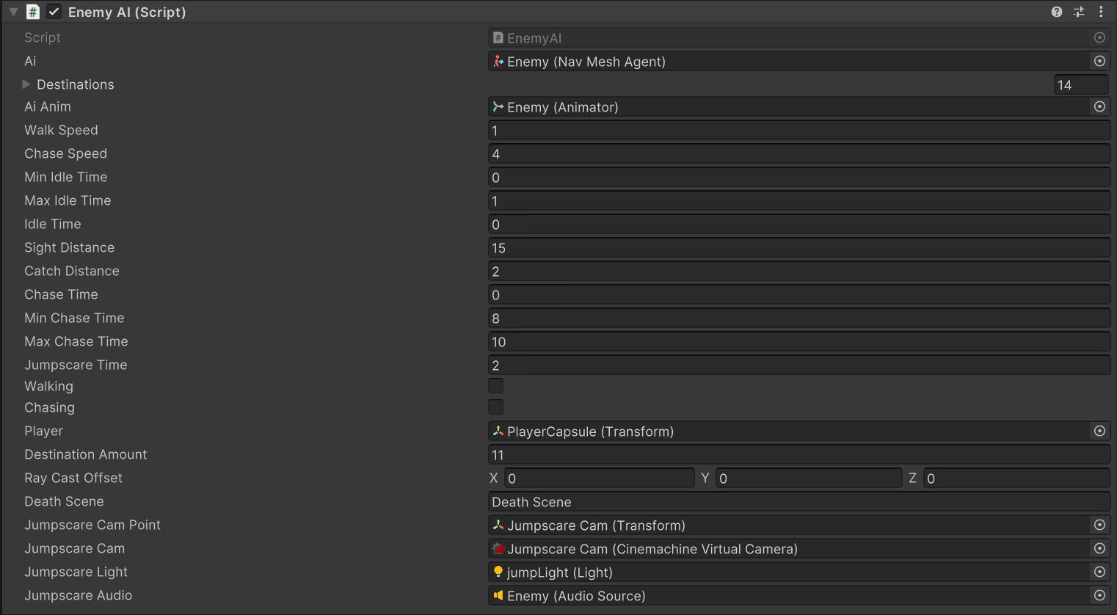The height and width of the screenshot is (615, 1117).
Task: Click the Death Scene text field
Action: [x=799, y=502]
